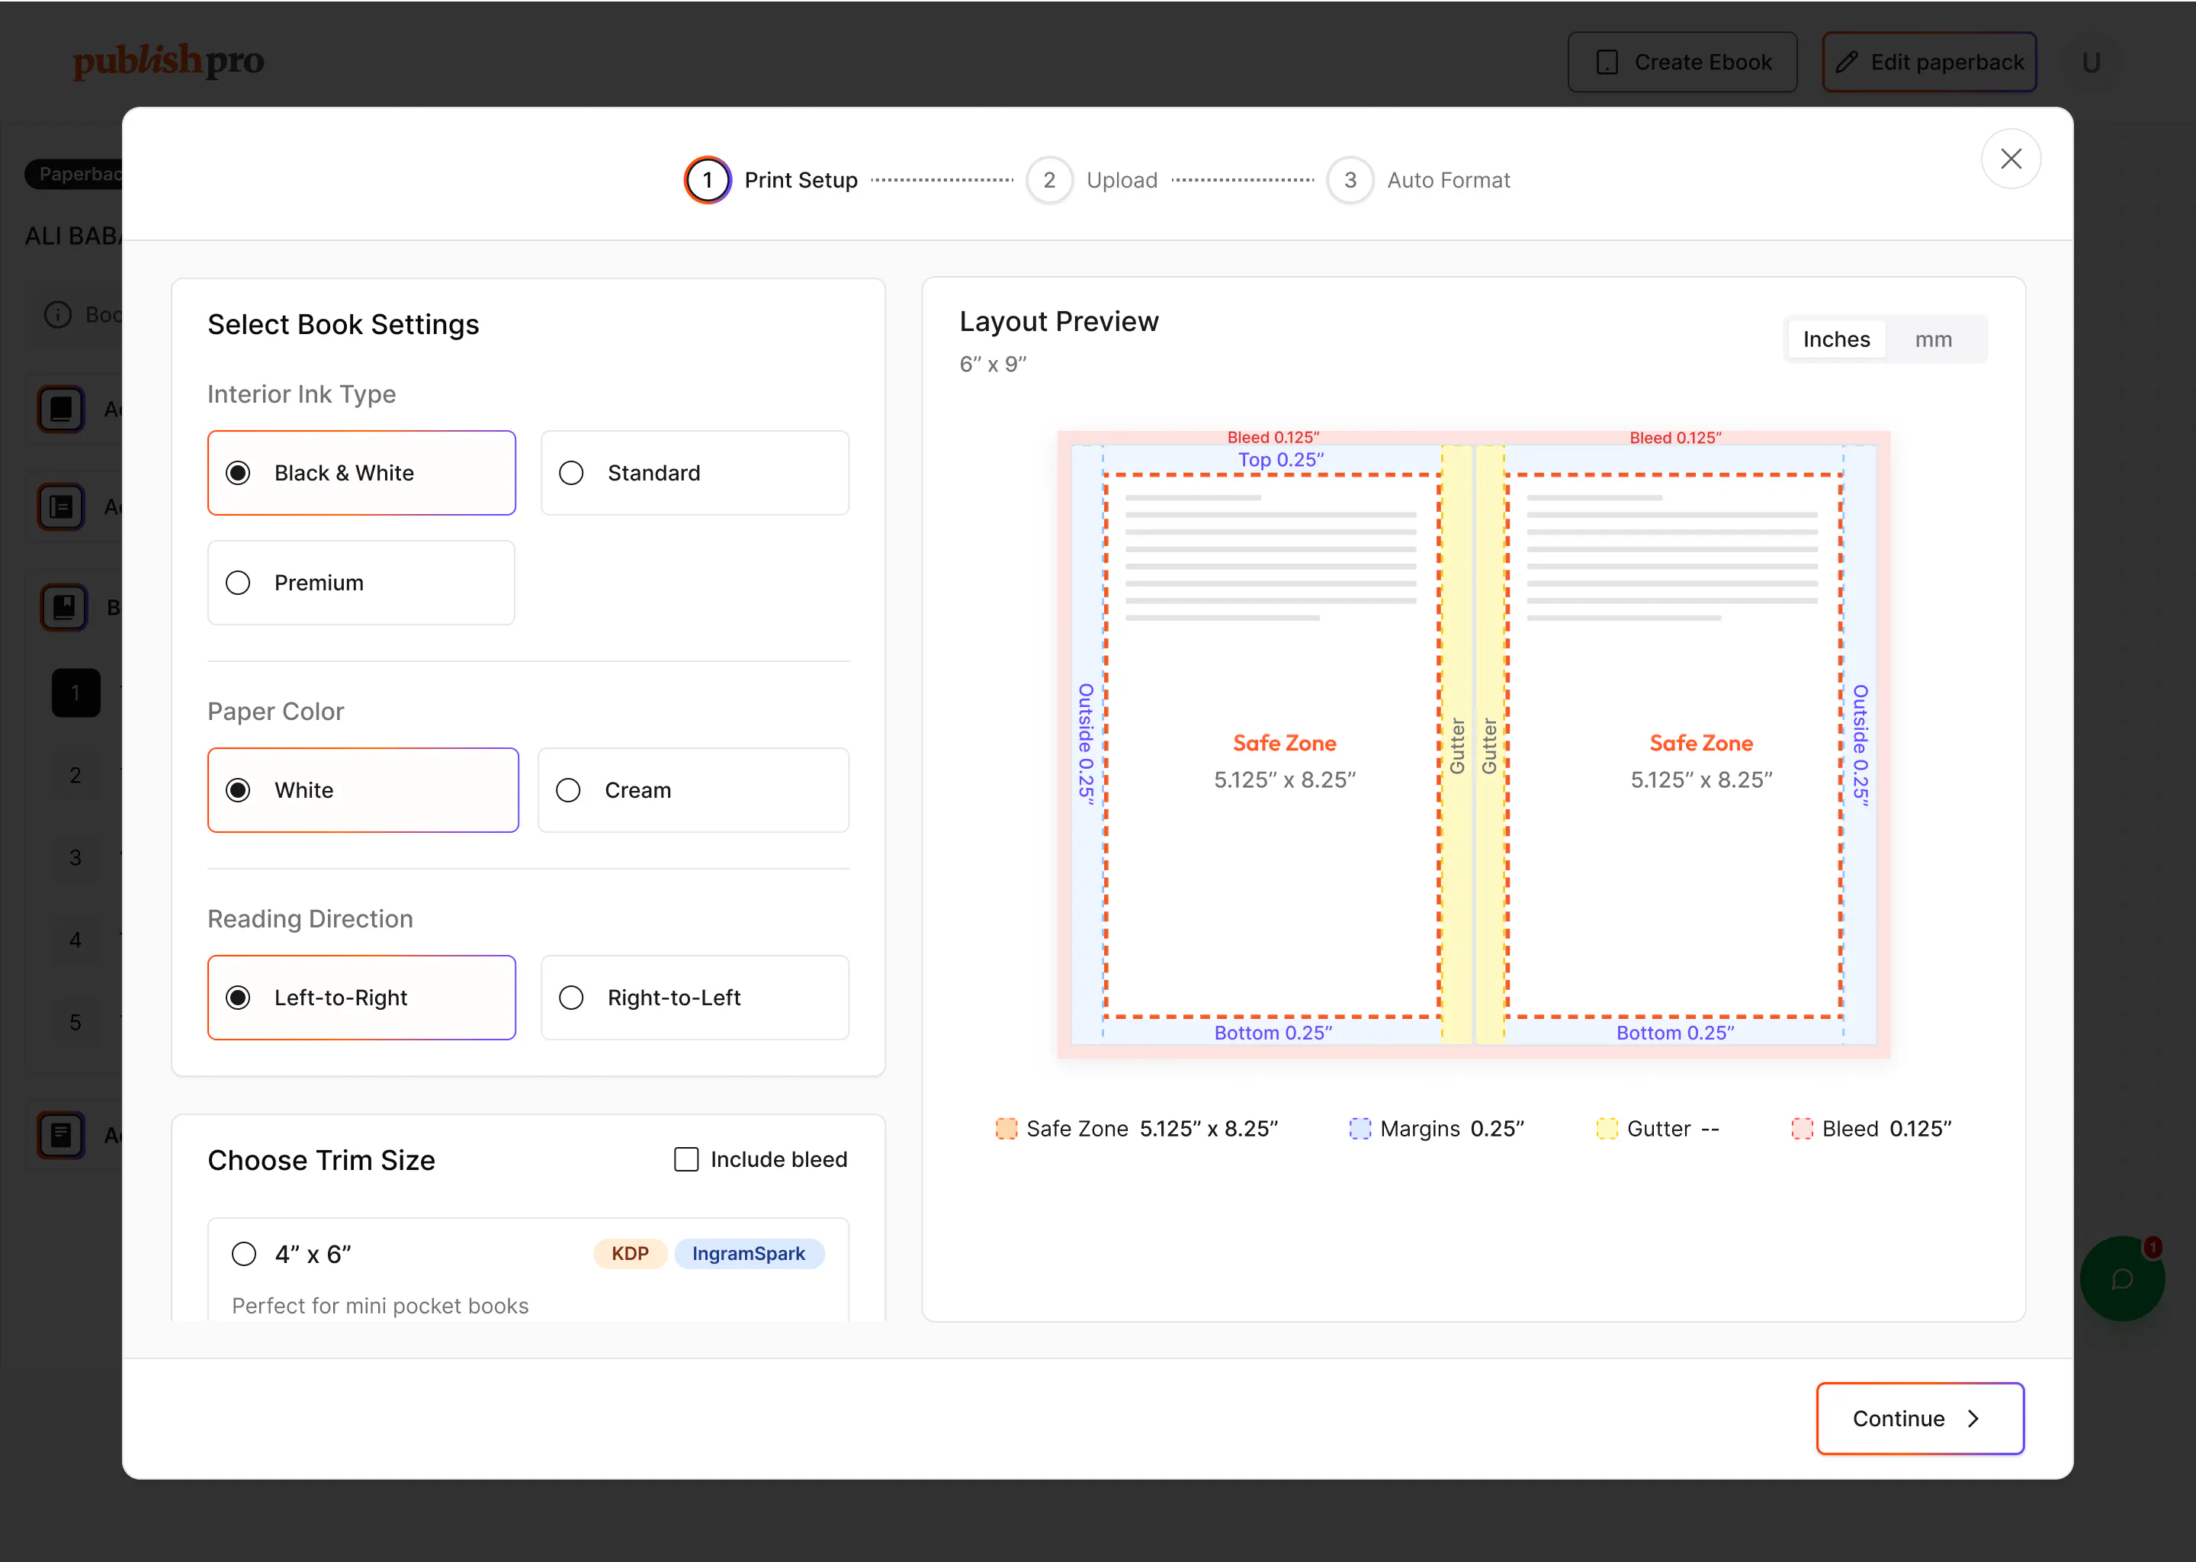Click the Bleed legend swatch
Viewport: 2196px width, 1562px height.
pyautogui.click(x=1802, y=1128)
